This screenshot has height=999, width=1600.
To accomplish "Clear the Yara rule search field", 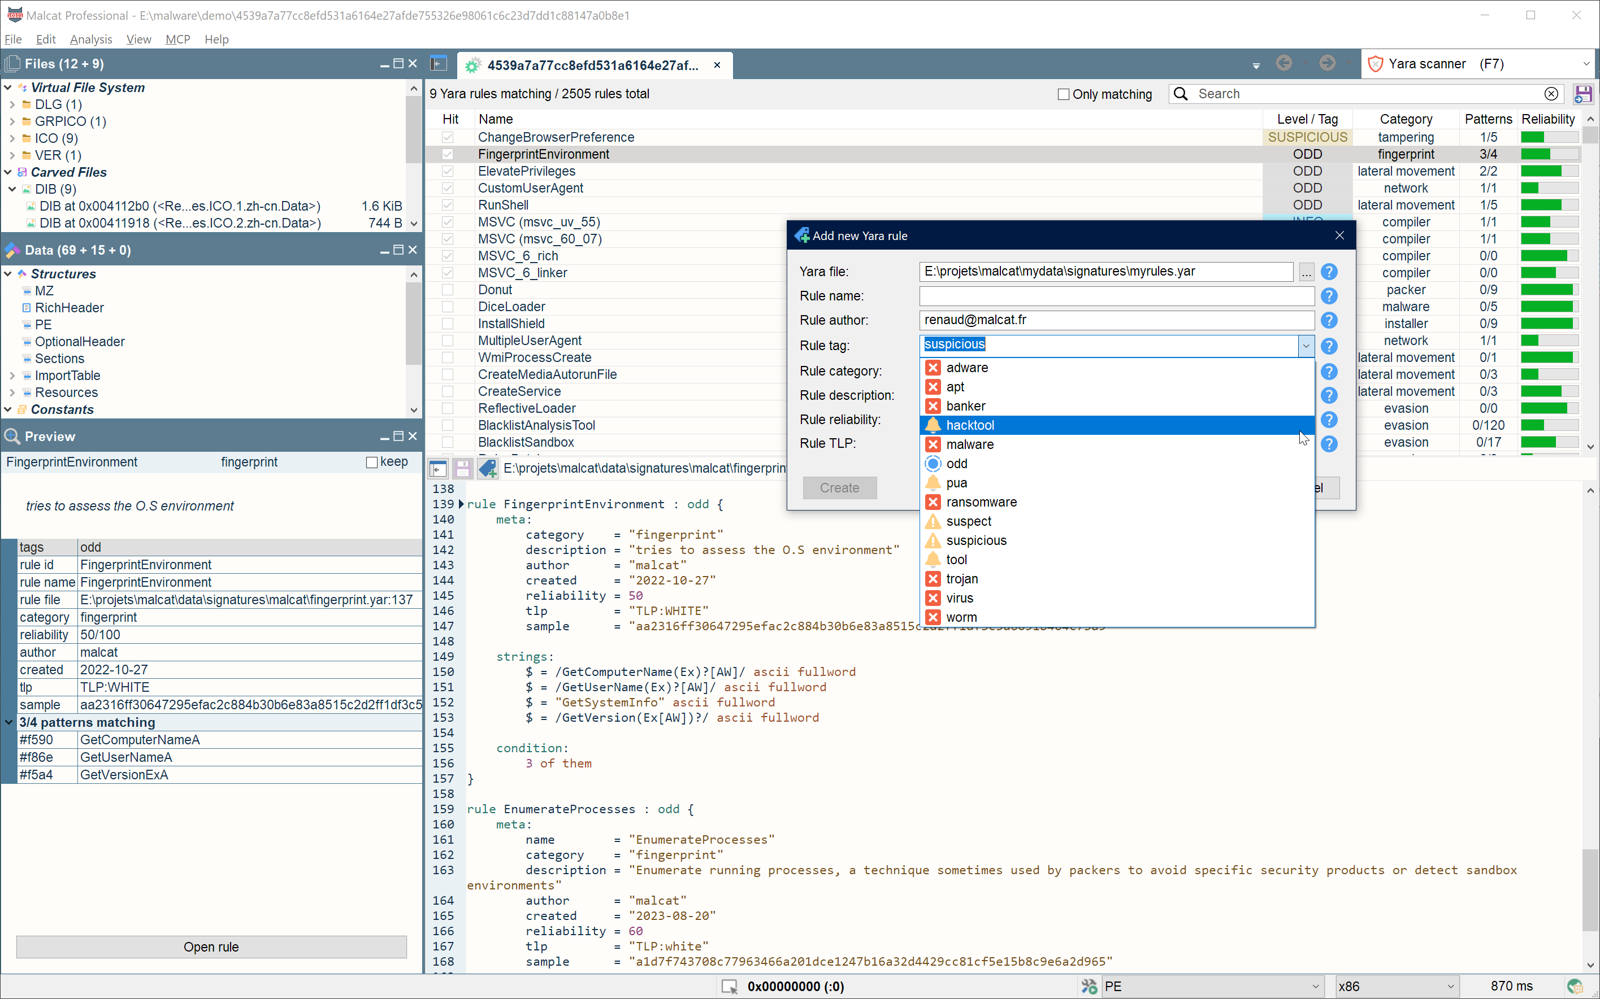I will click(1551, 94).
